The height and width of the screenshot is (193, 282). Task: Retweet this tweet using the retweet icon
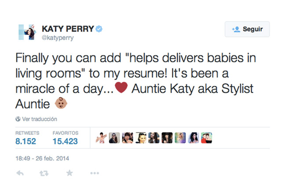(x=44, y=173)
